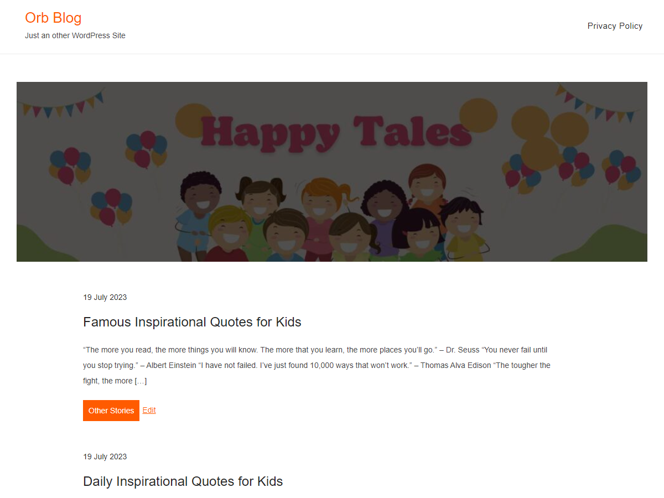Open the Orb Blog site title link
Viewport: 664px width, 498px height.
[x=53, y=18]
